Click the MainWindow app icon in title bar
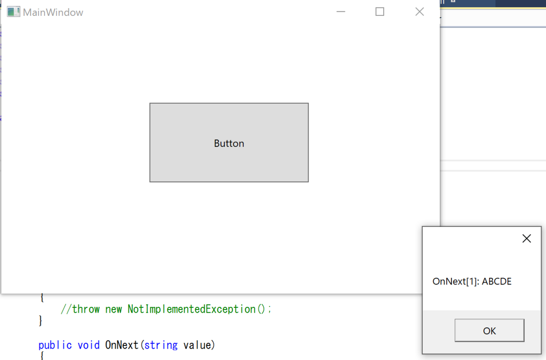Viewport: 546px width, 360px height. 13,12
